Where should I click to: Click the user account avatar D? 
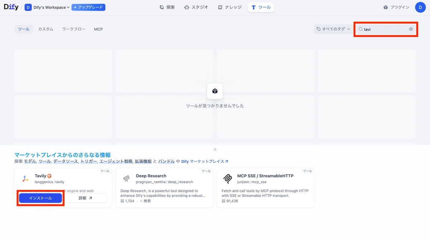click(420, 7)
